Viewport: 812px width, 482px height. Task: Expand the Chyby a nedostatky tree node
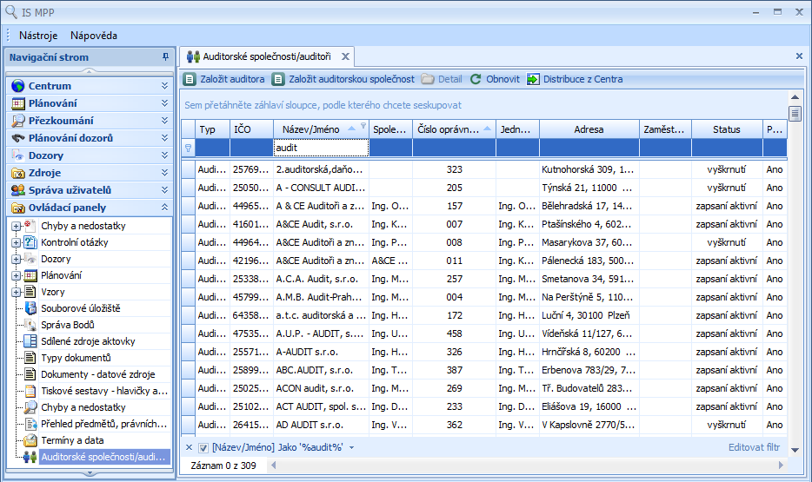(16, 226)
